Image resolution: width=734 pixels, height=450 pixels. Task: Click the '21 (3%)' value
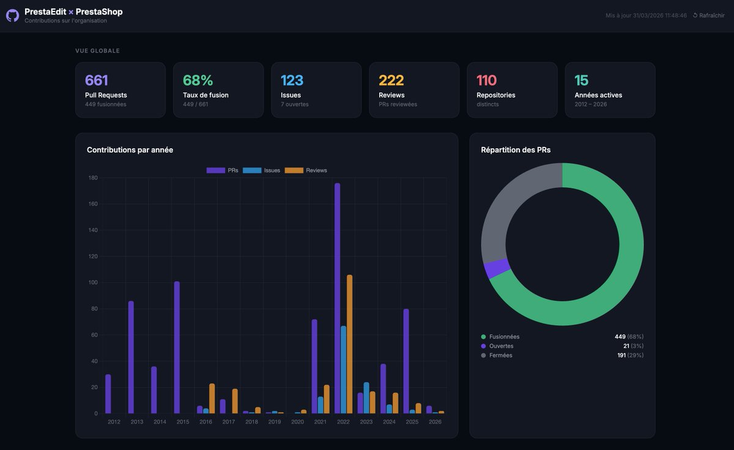click(x=633, y=346)
